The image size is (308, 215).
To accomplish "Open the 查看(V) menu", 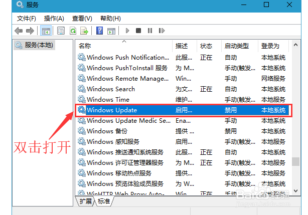I will (82, 19).
